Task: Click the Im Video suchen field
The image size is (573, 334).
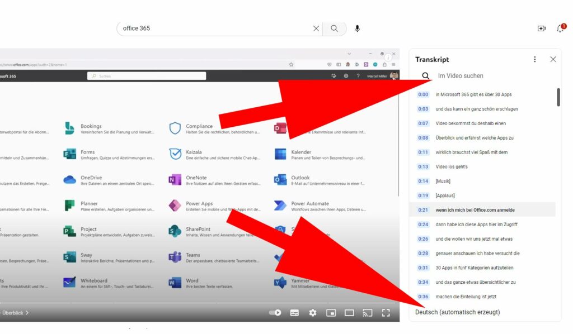Action: point(481,76)
